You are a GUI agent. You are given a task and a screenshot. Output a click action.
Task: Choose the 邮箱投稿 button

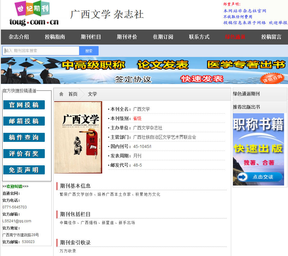[x=24, y=121]
